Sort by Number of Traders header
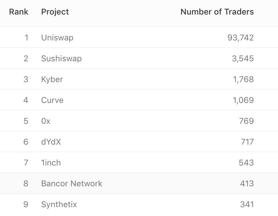This screenshot has height=216, width=278. tap(217, 12)
